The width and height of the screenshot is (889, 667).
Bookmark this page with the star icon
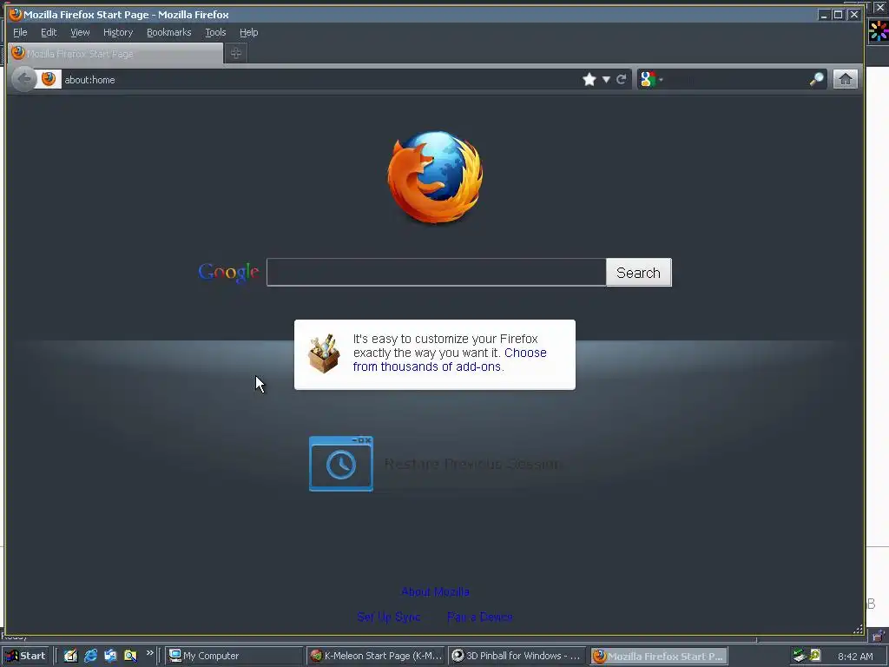(x=589, y=79)
